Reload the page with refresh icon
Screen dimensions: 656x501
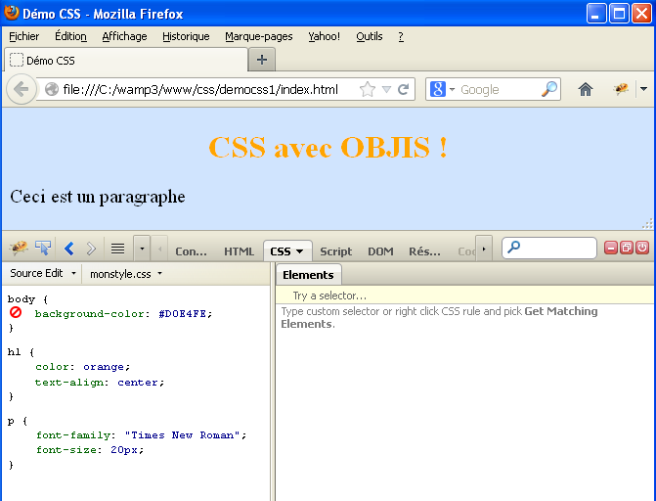point(404,89)
